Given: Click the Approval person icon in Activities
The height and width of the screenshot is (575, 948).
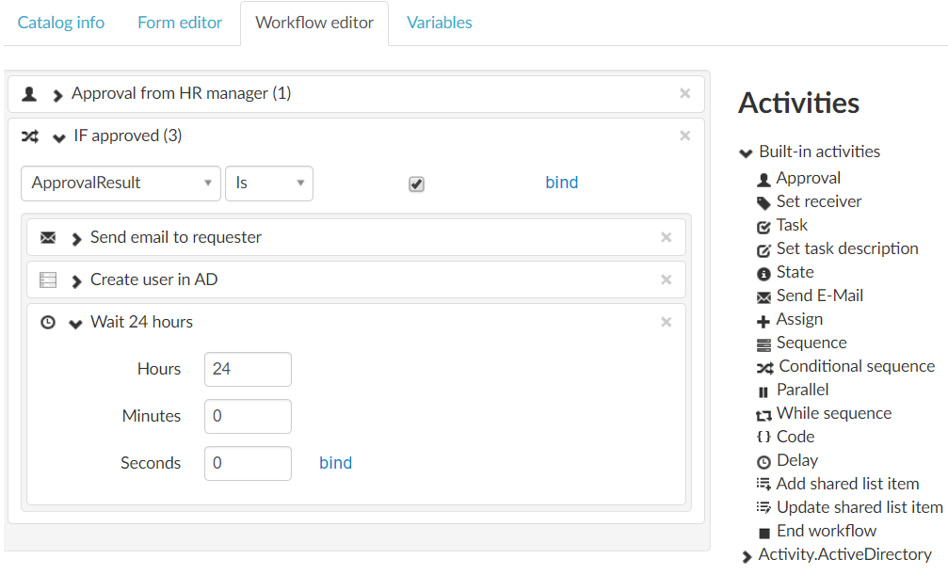Looking at the screenshot, I should pos(763,179).
